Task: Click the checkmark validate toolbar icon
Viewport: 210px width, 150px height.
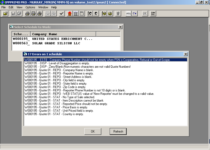Action: 62,14
